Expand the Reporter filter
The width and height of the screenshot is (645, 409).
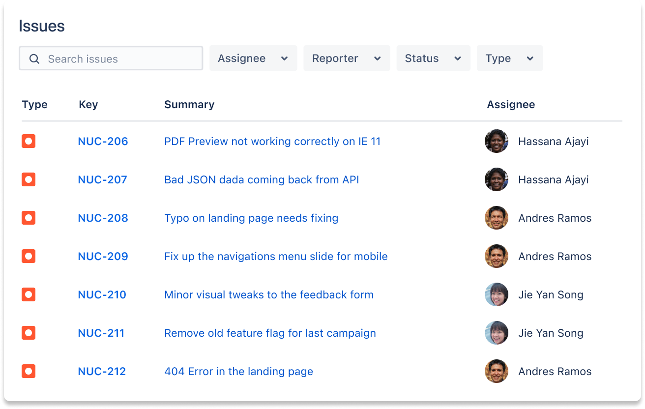(347, 58)
